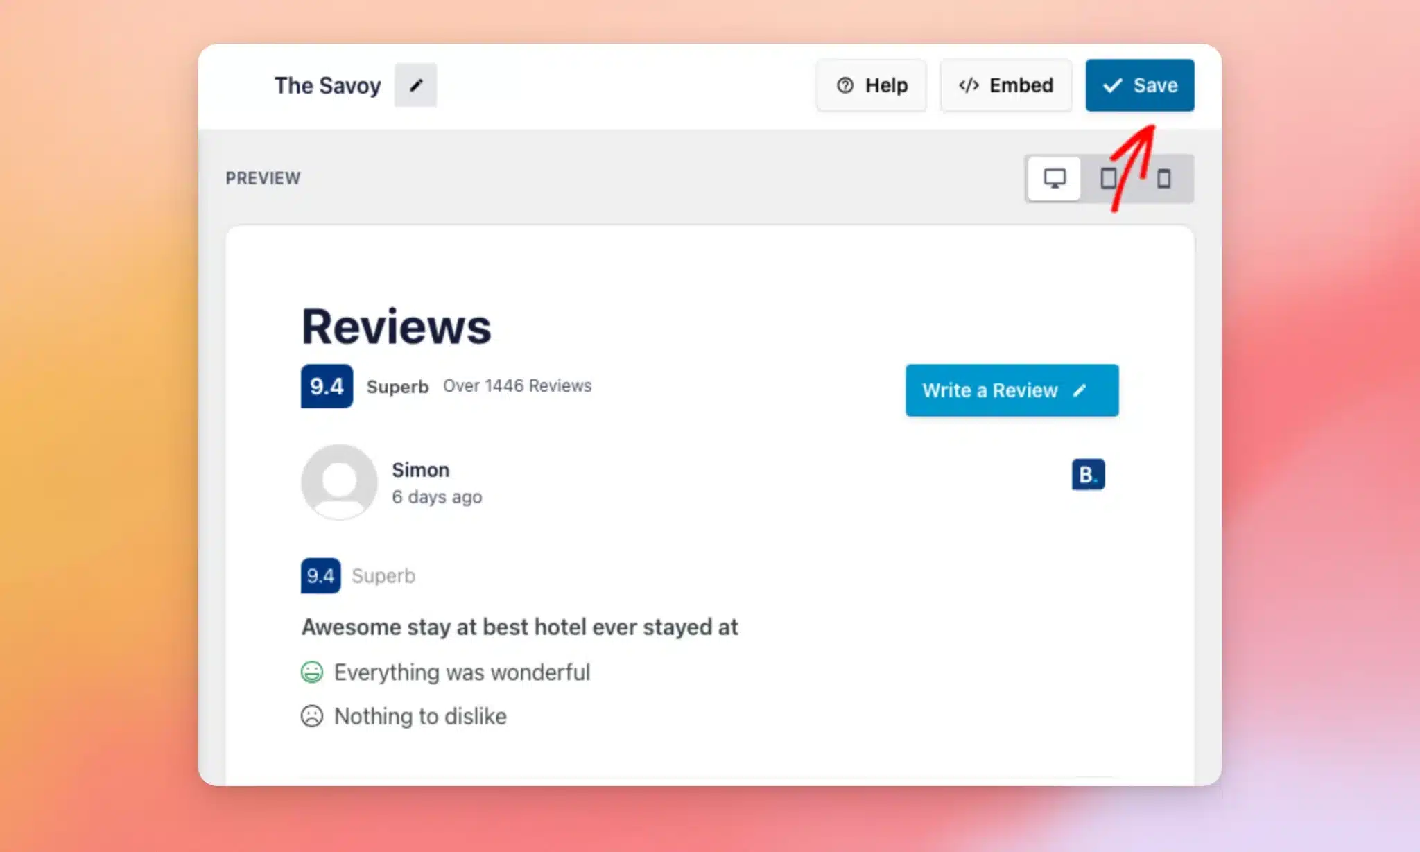The width and height of the screenshot is (1420, 852).
Task: Click the 9.4 badge in Simon's review
Action: (x=320, y=575)
